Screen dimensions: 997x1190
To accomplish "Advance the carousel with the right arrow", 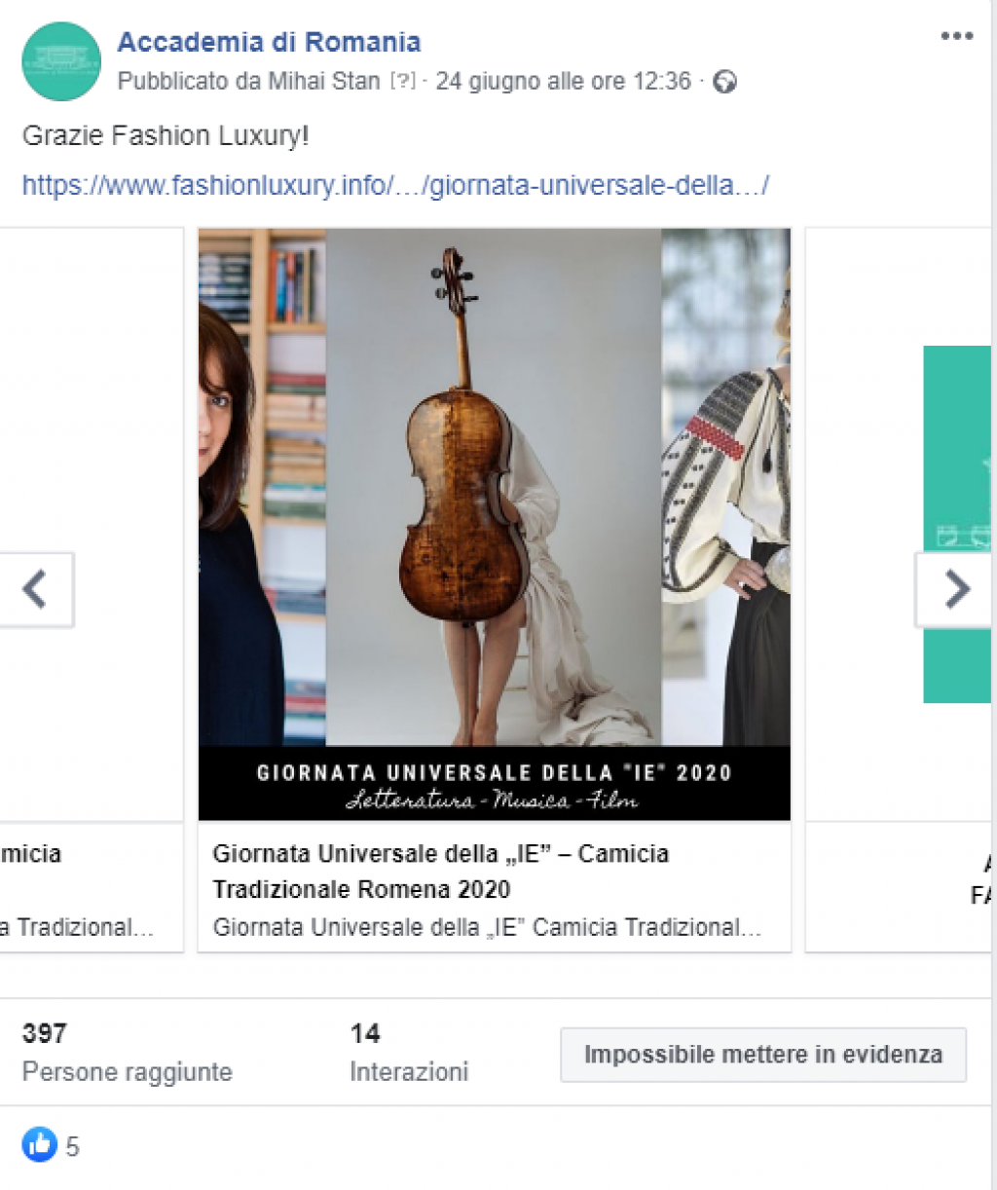I will [956, 589].
